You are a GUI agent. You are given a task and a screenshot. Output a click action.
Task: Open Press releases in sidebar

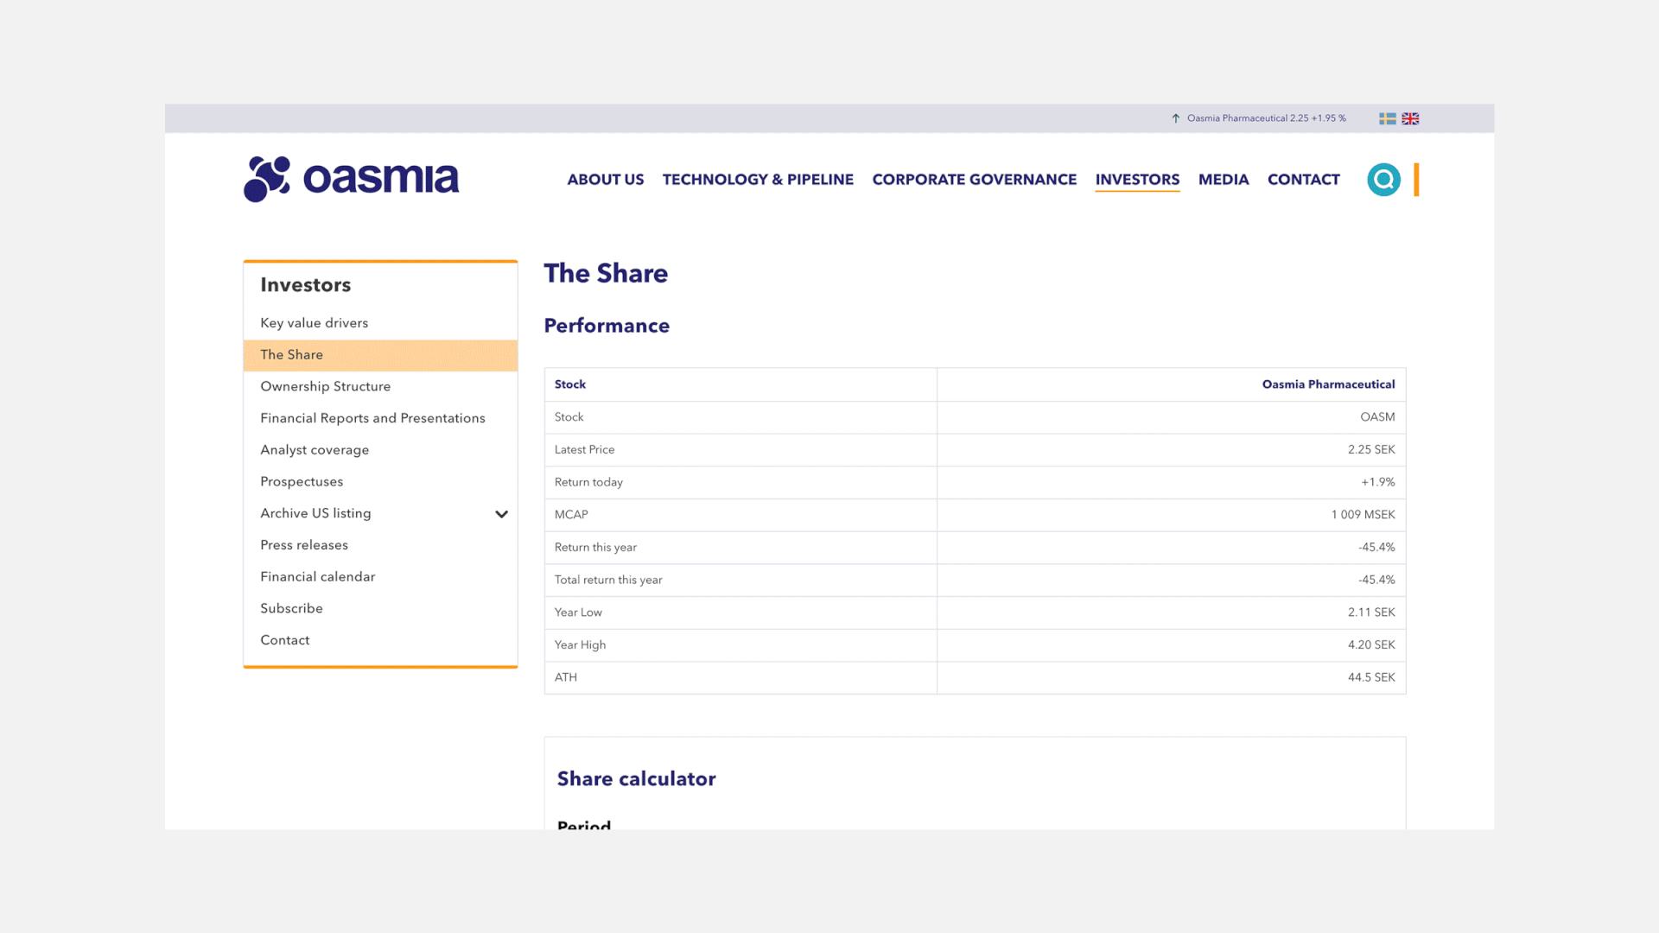click(304, 545)
